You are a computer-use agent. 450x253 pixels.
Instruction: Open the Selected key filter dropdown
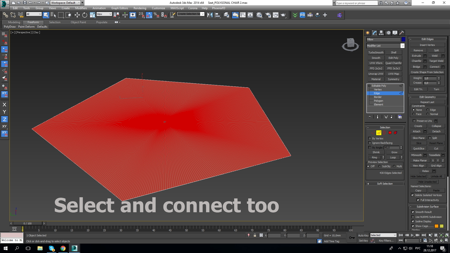[383, 235]
